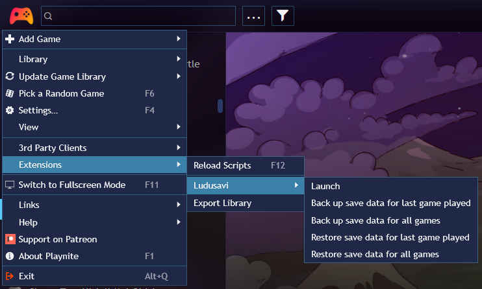Click the magnifier icon in search box
This screenshot has width=482, height=289.
click(48, 16)
